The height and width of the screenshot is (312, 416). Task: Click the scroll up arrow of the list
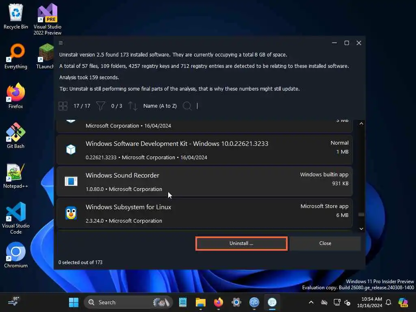click(x=361, y=123)
